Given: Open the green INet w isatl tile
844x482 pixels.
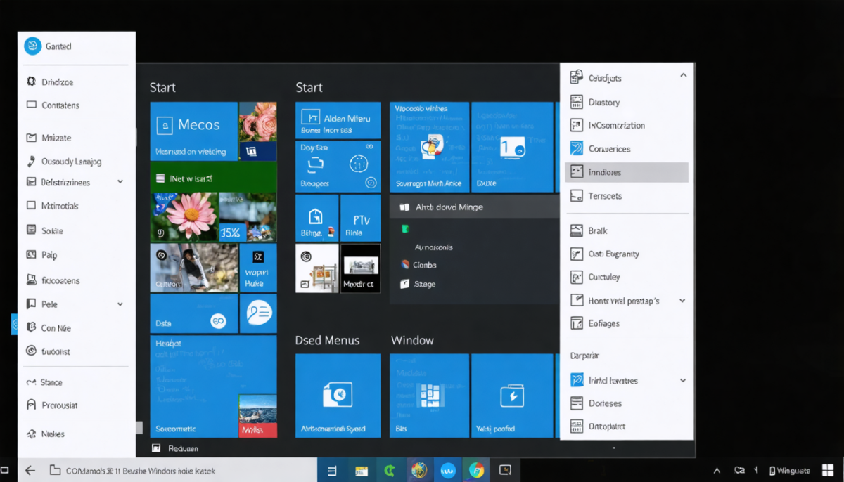Looking at the screenshot, I should [213, 178].
